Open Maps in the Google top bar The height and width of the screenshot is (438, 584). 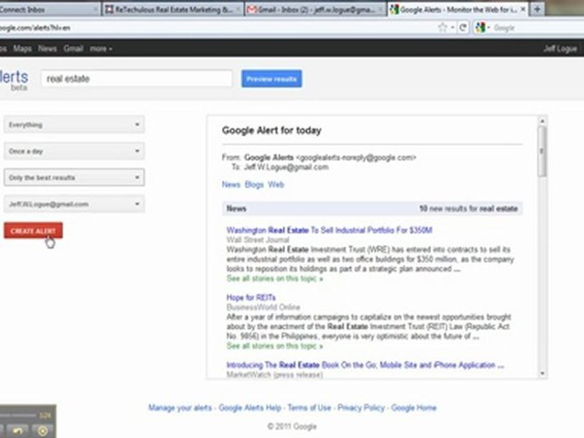pyautogui.click(x=23, y=49)
